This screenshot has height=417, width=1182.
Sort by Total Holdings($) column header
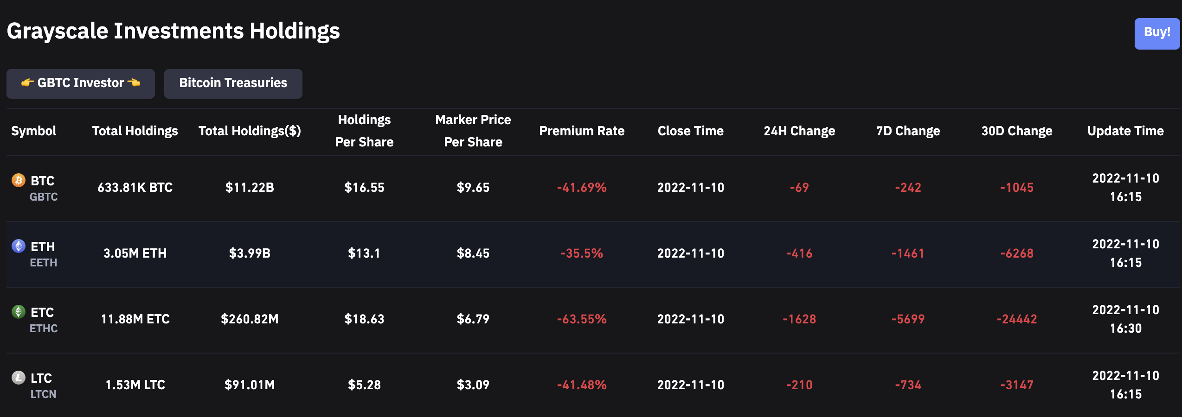250,131
